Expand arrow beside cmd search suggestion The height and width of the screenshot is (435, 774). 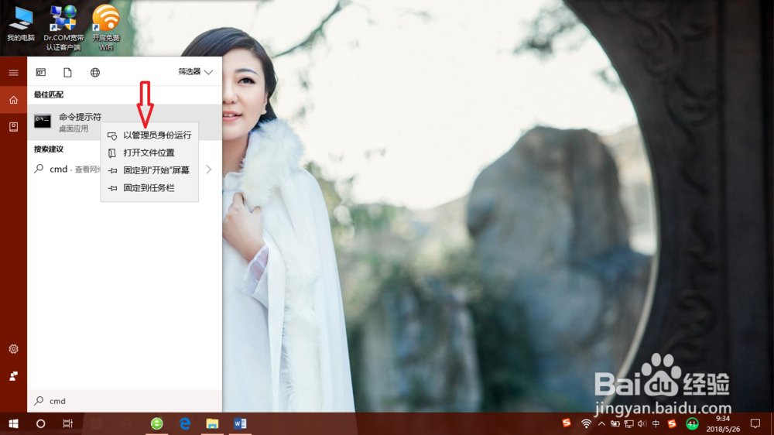click(209, 170)
